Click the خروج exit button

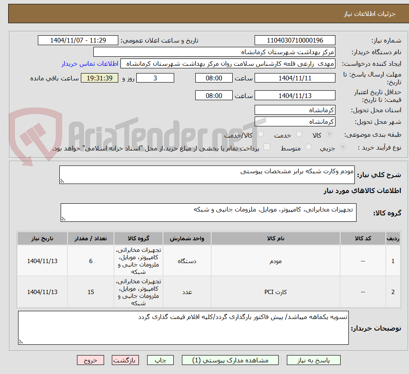90,360
